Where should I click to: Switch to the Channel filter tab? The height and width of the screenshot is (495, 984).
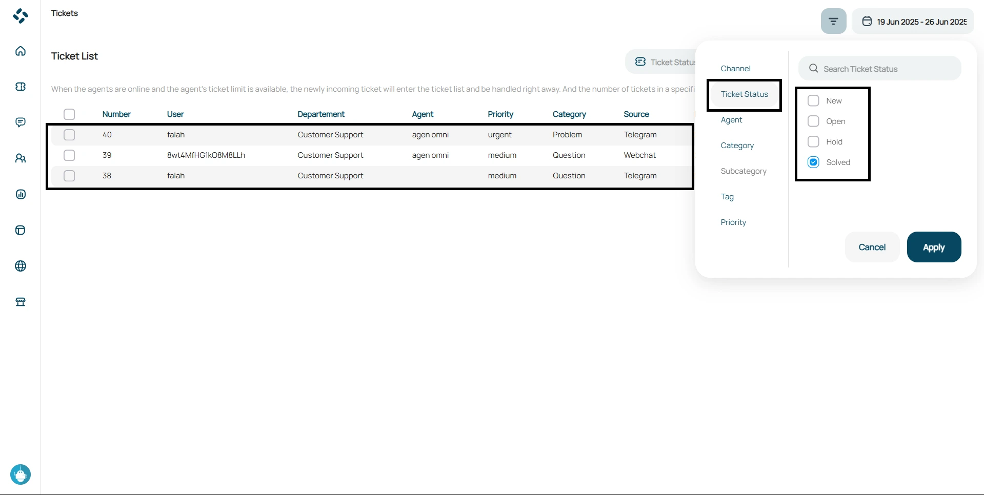click(x=735, y=69)
